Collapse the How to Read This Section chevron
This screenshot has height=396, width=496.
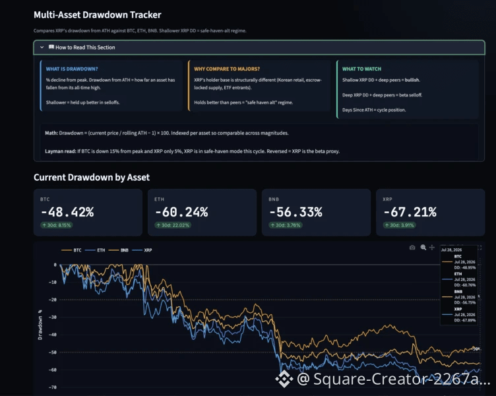[42, 47]
